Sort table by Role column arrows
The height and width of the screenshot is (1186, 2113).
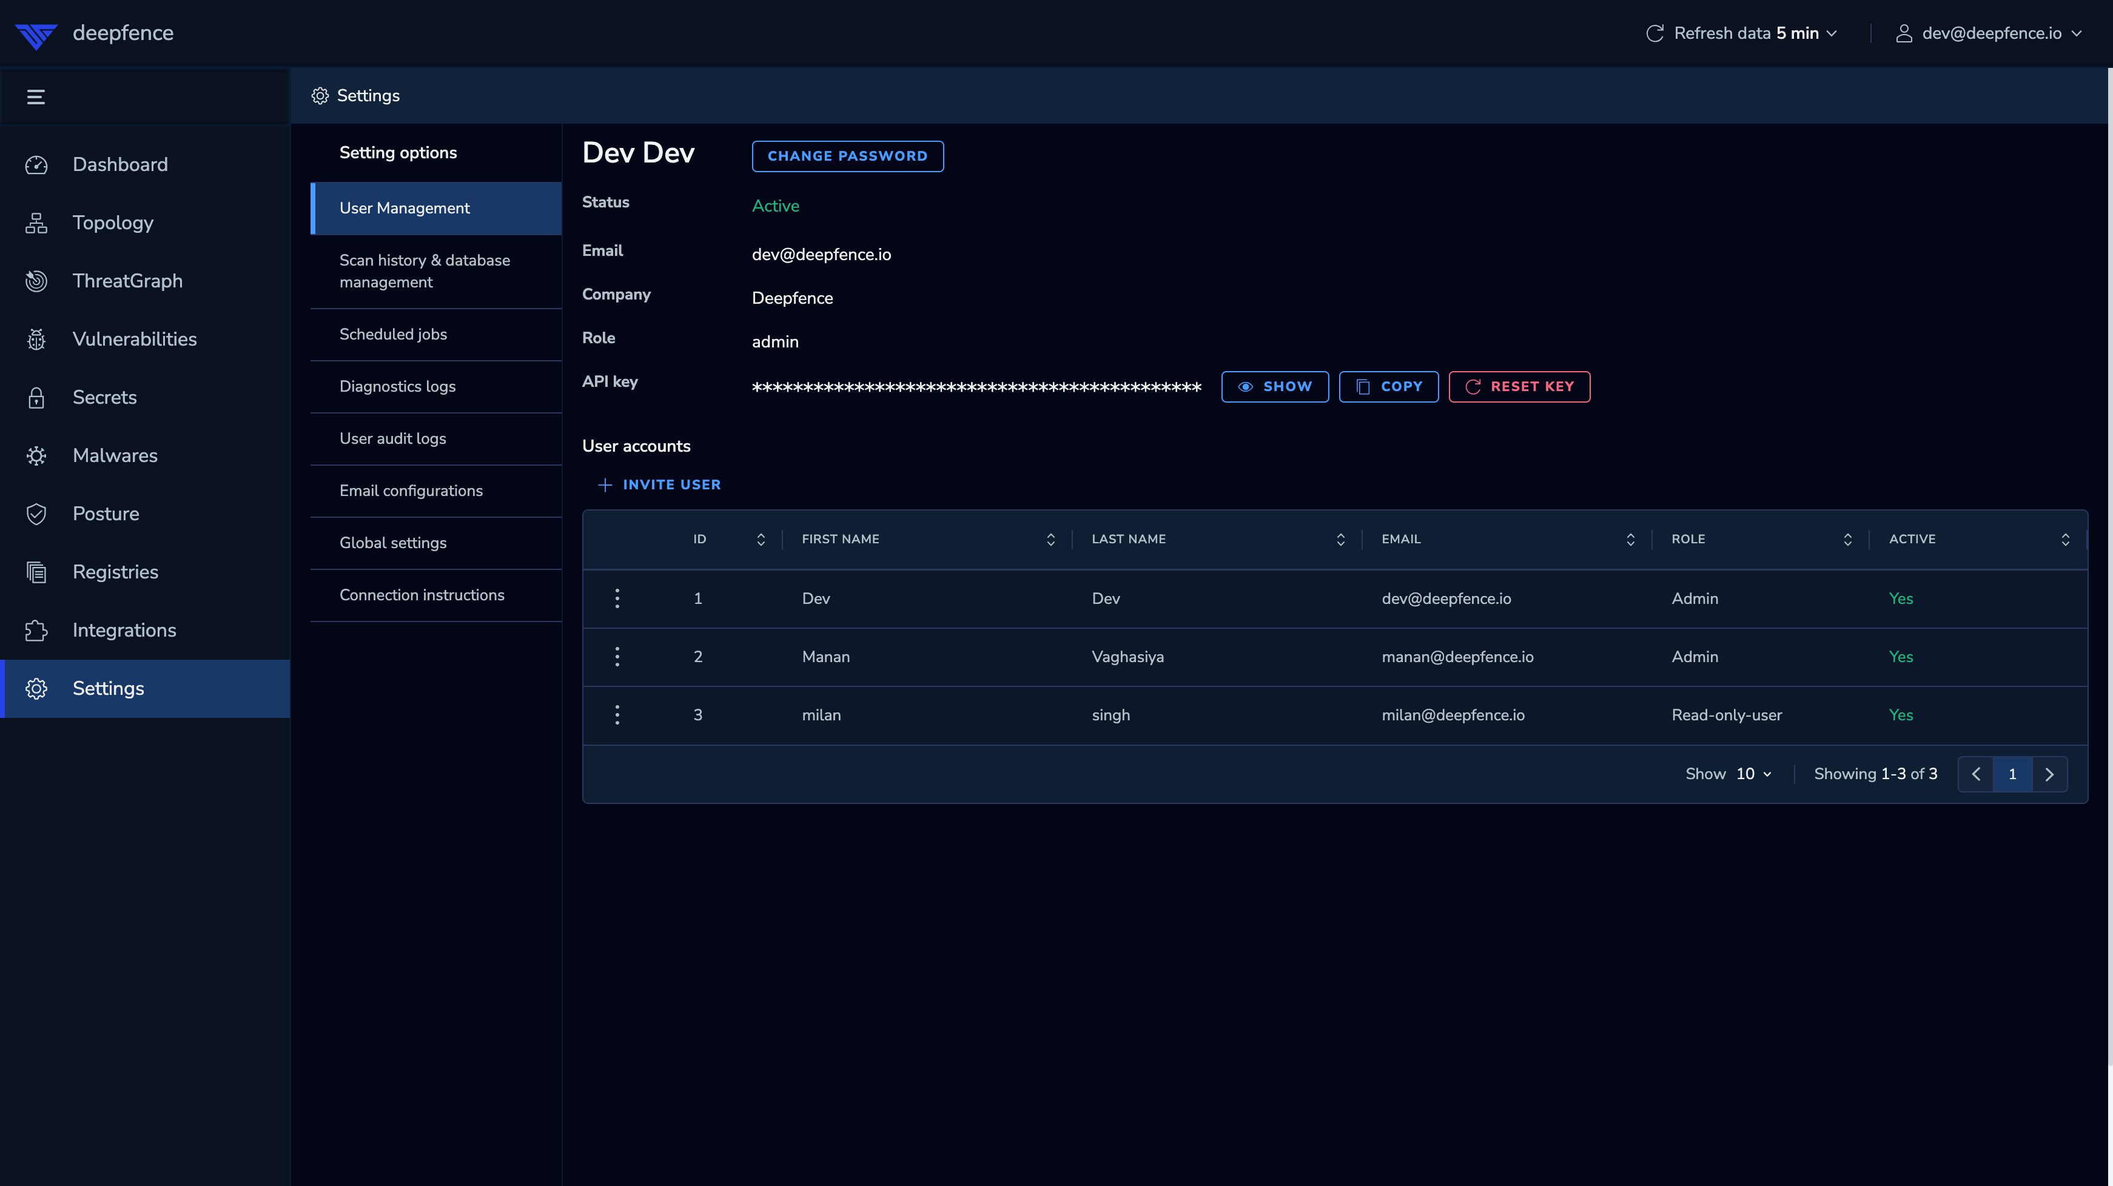pos(1847,540)
